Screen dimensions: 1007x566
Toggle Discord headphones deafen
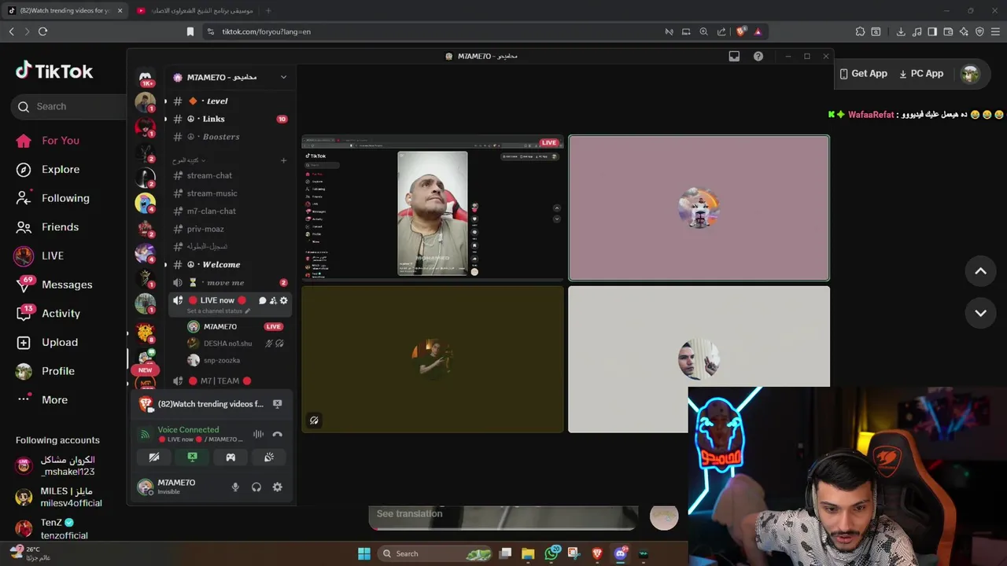click(x=256, y=487)
